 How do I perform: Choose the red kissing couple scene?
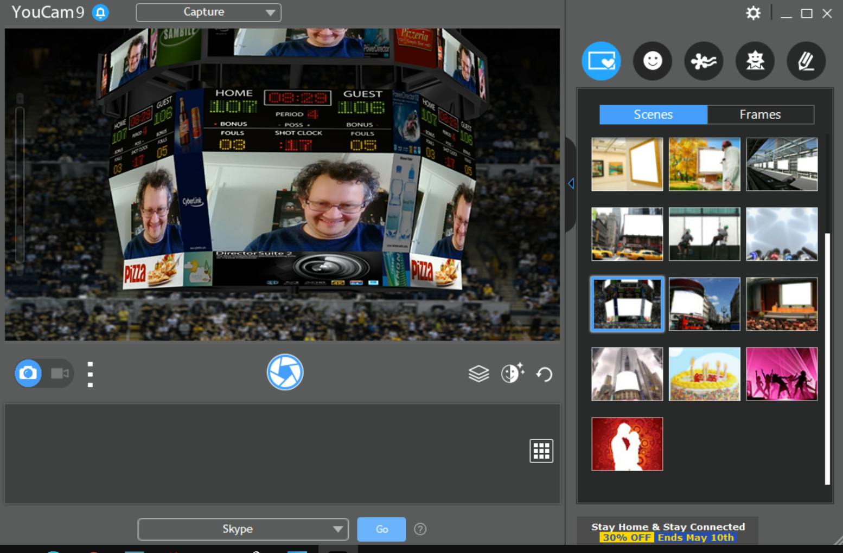coord(627,444)
